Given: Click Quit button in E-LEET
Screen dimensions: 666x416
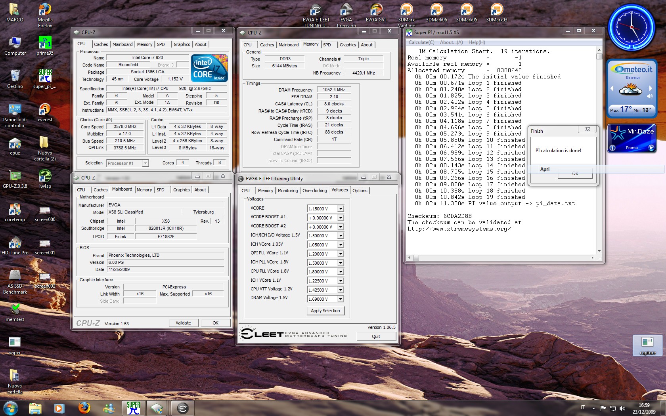Looking at the screenshot, I should coord(376,336).
